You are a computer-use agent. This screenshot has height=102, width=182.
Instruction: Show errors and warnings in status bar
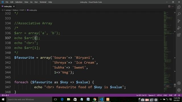click(x=5, y=95)
